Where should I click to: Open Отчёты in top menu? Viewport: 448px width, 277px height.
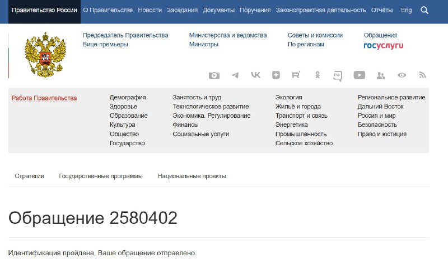click(x=382, y=10)
